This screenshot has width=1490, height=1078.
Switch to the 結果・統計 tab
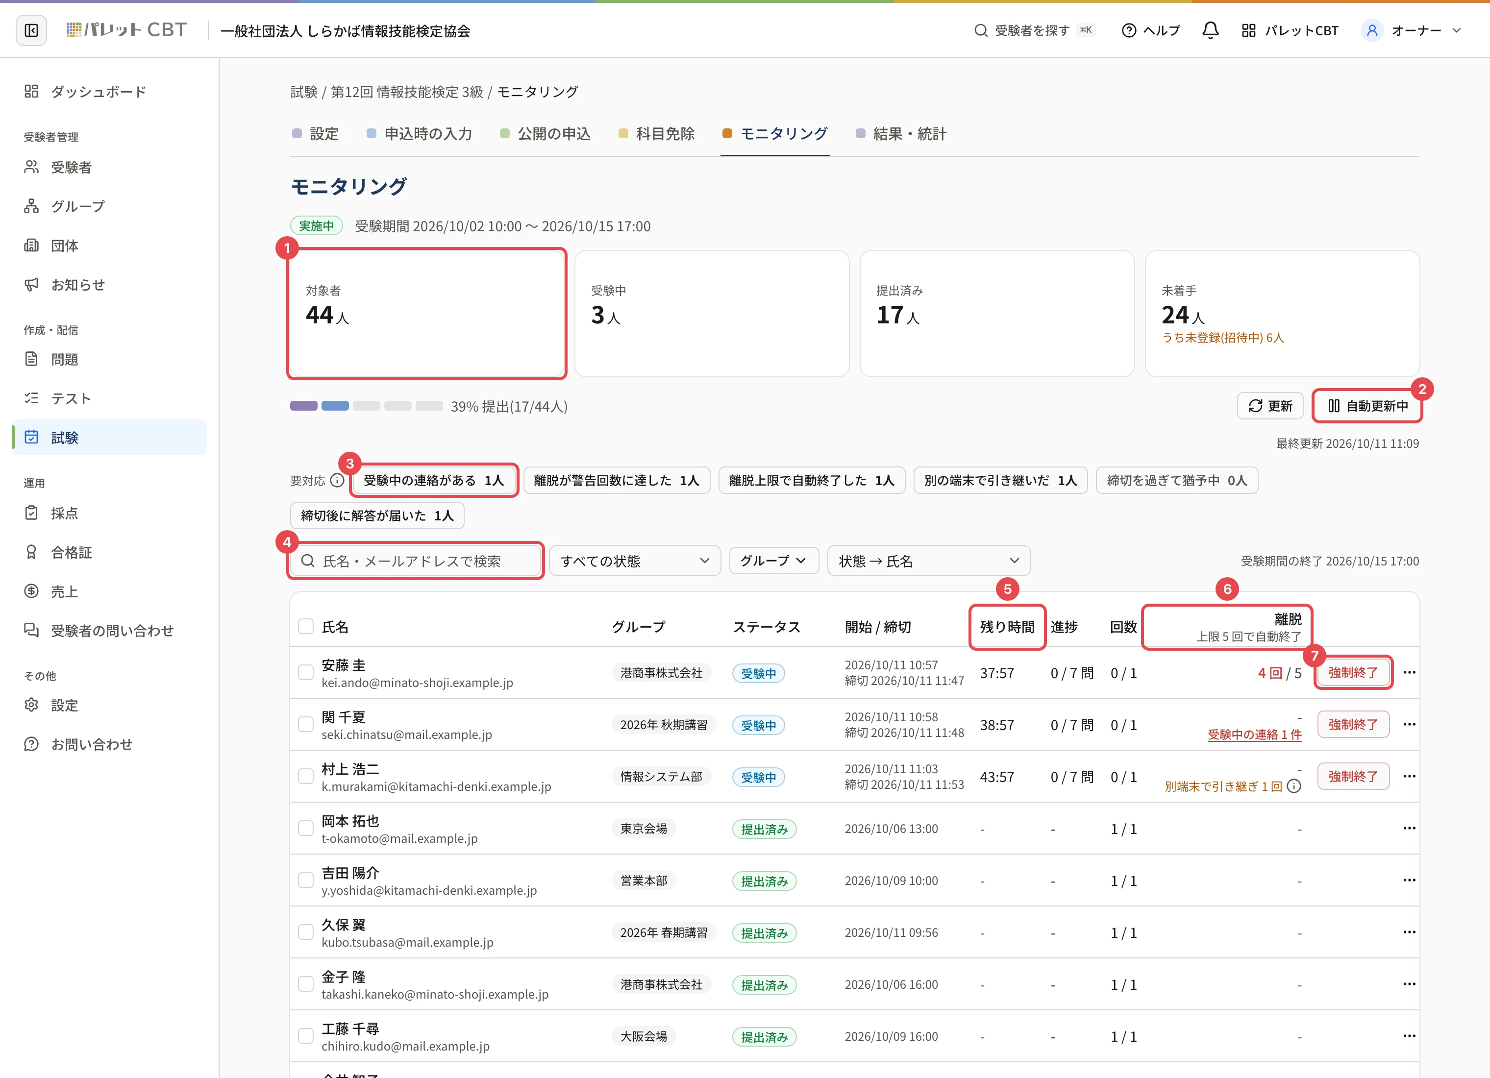[x=901, y=134]
